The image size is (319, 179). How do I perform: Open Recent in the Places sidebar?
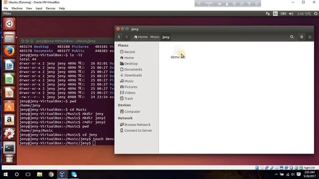128,52
